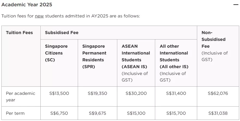The width and height of the screenshot is (240, 121).
Task: Select the Tuition Fees header cell
Action: click(x=21, y=56)
